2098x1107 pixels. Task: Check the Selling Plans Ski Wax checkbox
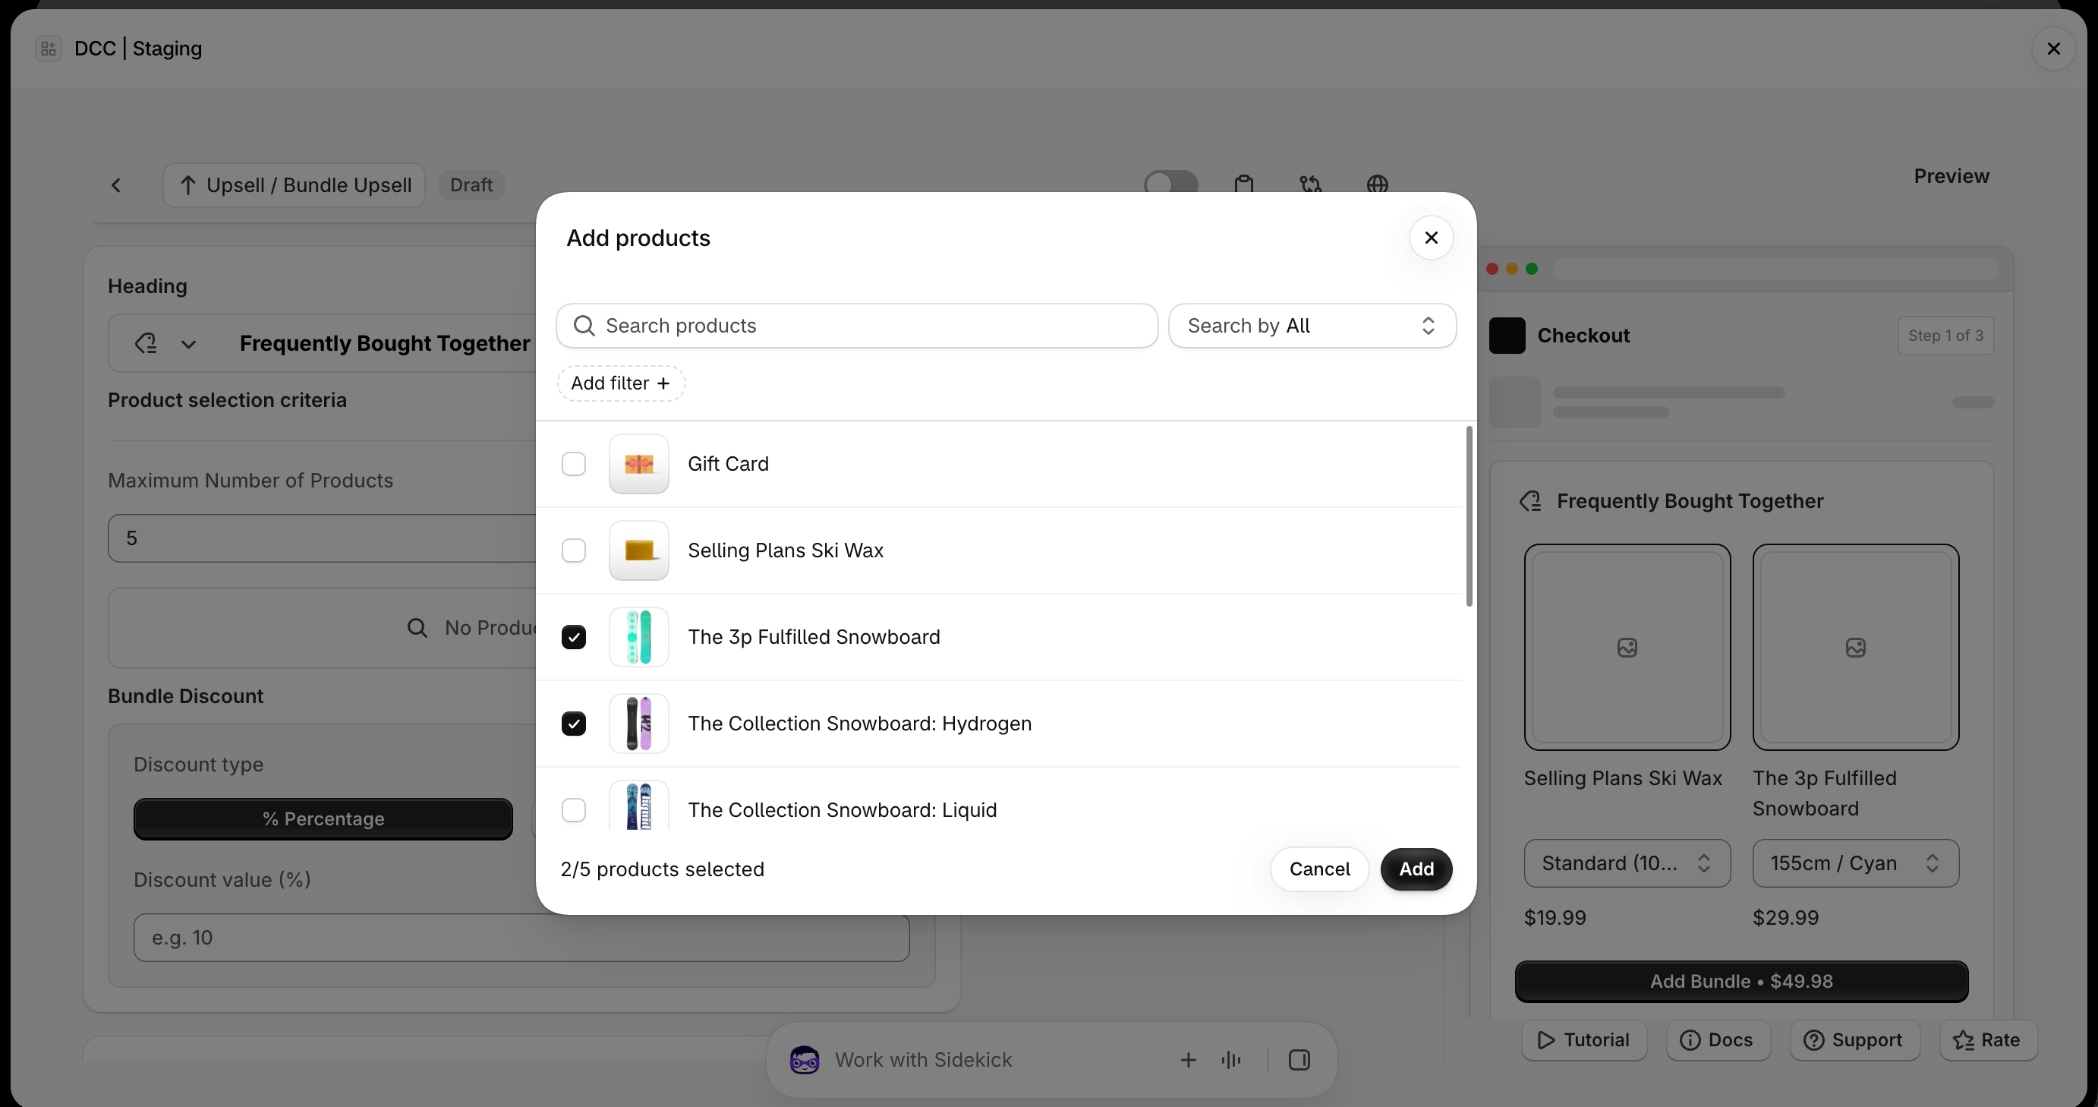pyautogui.click(x=573, y=550)
